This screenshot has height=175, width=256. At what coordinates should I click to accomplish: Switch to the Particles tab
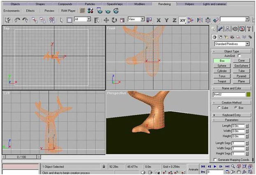[90, 4]
